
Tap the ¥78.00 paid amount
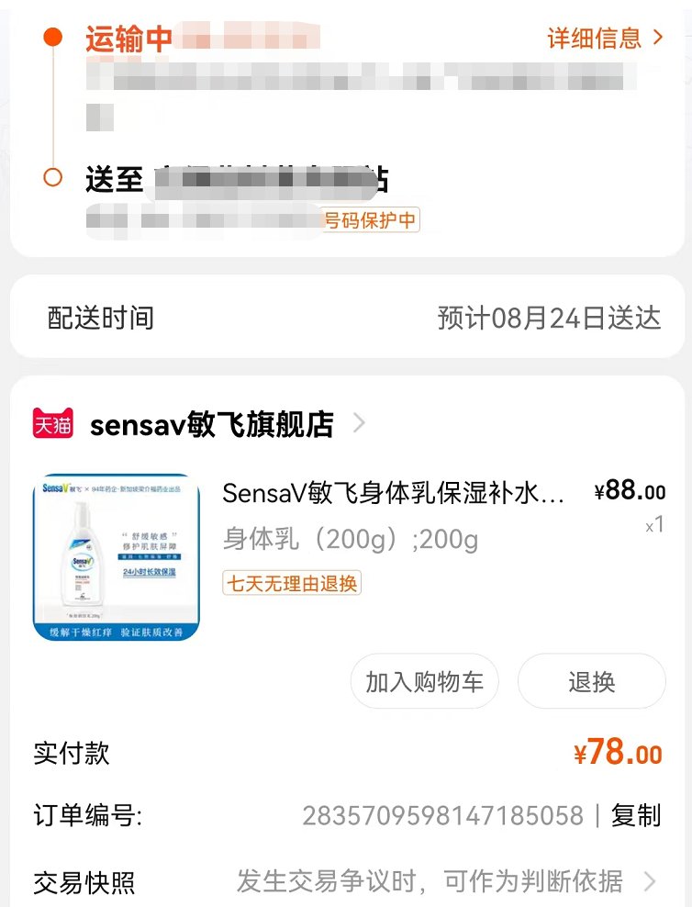point(624,753)
